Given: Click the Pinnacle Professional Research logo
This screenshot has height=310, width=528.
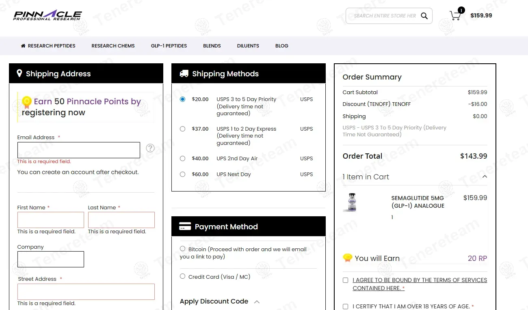Looking at the screenshot, I should tap(47, 15).
